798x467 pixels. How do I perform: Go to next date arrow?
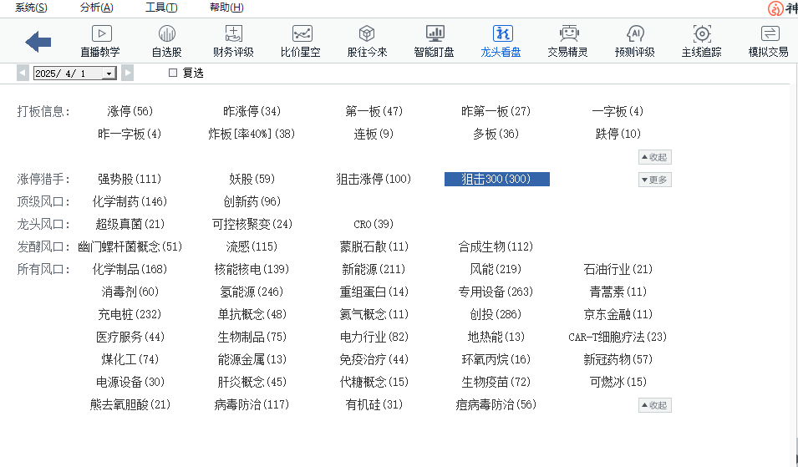(x=128, y=74)
